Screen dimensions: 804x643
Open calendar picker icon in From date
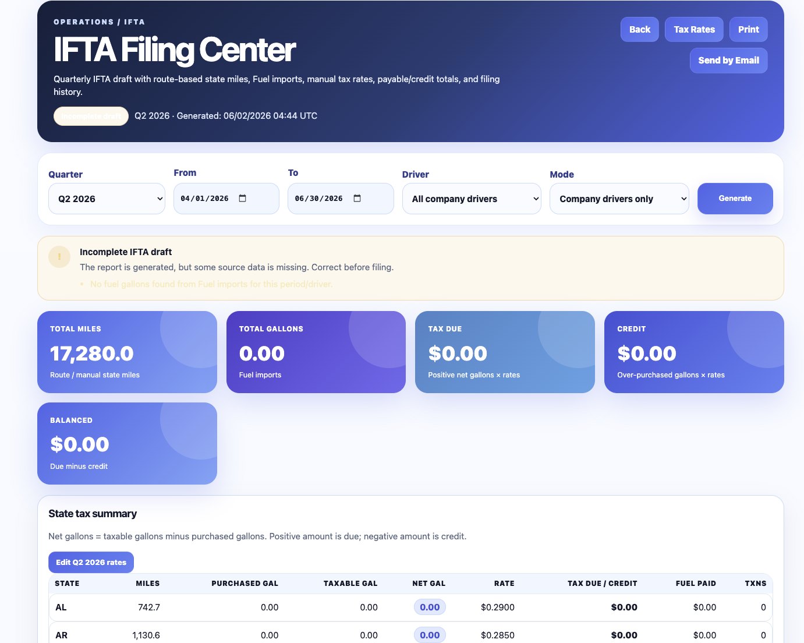pos(243,198)
